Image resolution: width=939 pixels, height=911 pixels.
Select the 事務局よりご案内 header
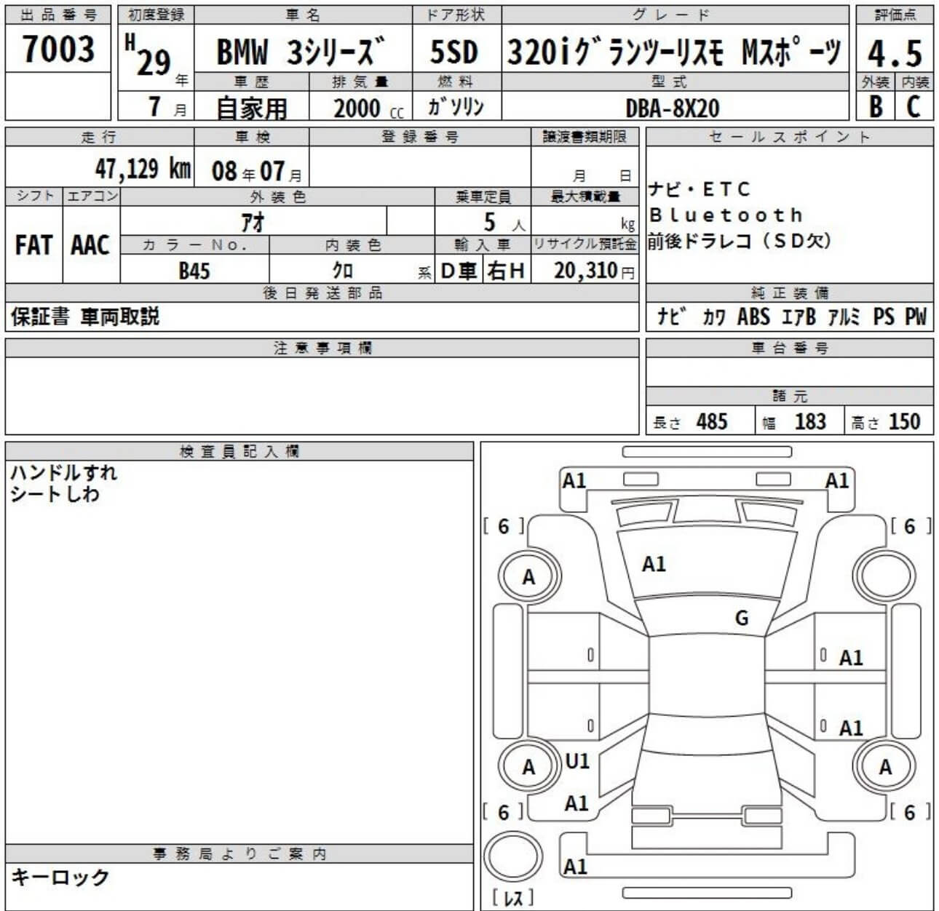(239, 854)
